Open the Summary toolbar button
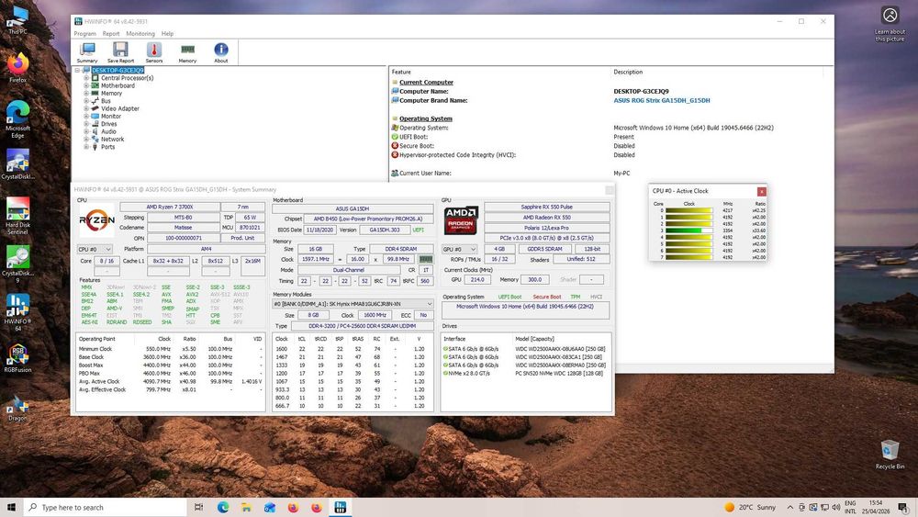The height and width of the screenshot is (517, 918). [87, 52]
